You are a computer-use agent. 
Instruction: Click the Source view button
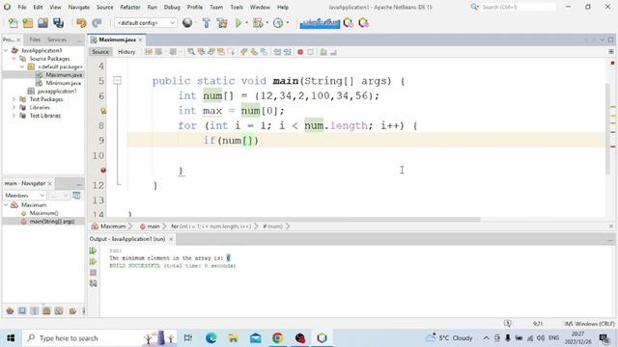(100, 52)
